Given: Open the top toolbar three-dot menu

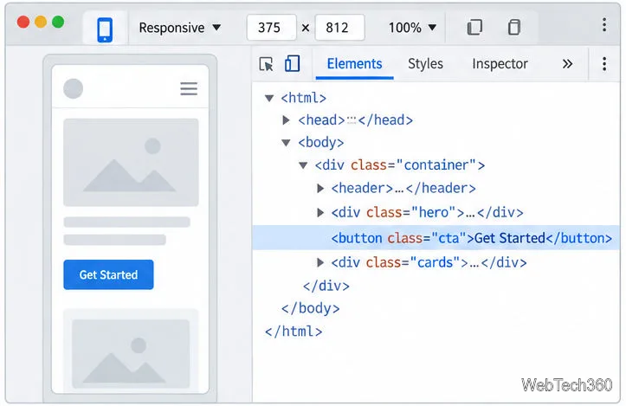Looking at the screenshot, I should pyautogui.click(x=604, y=25).
